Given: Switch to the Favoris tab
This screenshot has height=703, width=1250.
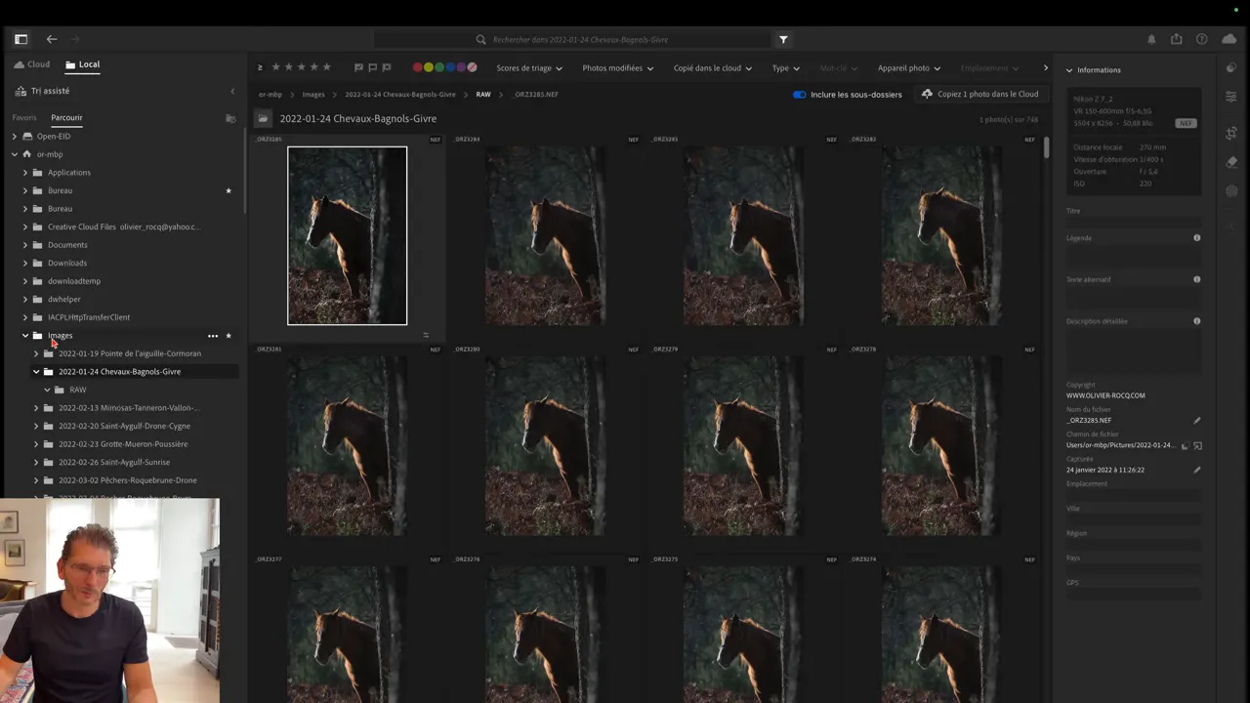Looking at the screenshot, I should (x=23, y=118).
